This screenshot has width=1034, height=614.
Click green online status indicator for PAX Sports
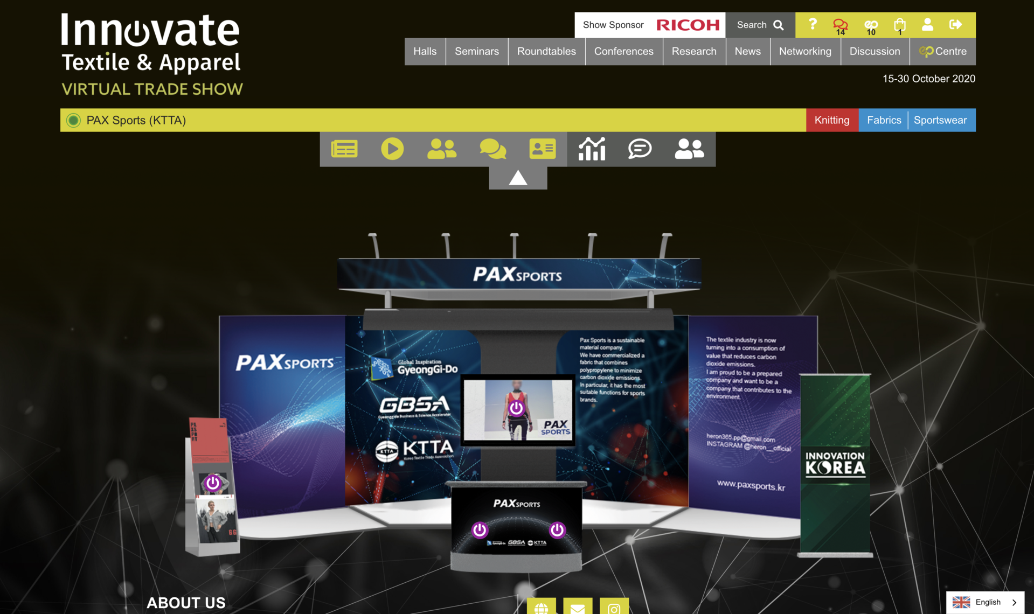click(x=73, y=120)
